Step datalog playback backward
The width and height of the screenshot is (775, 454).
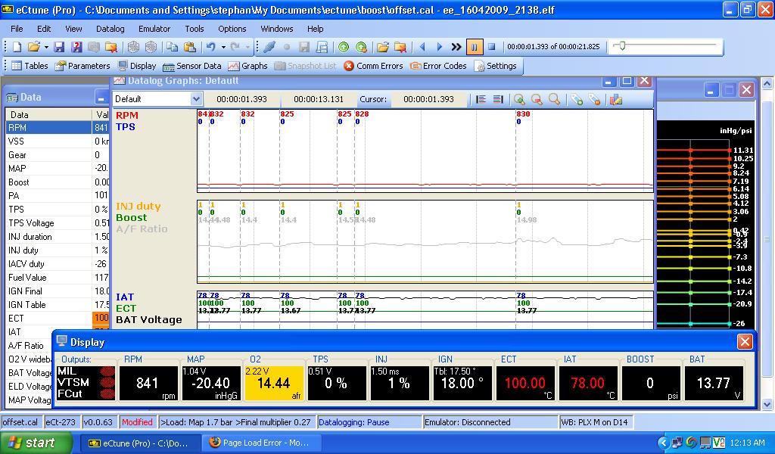click(x=422, y=47)
